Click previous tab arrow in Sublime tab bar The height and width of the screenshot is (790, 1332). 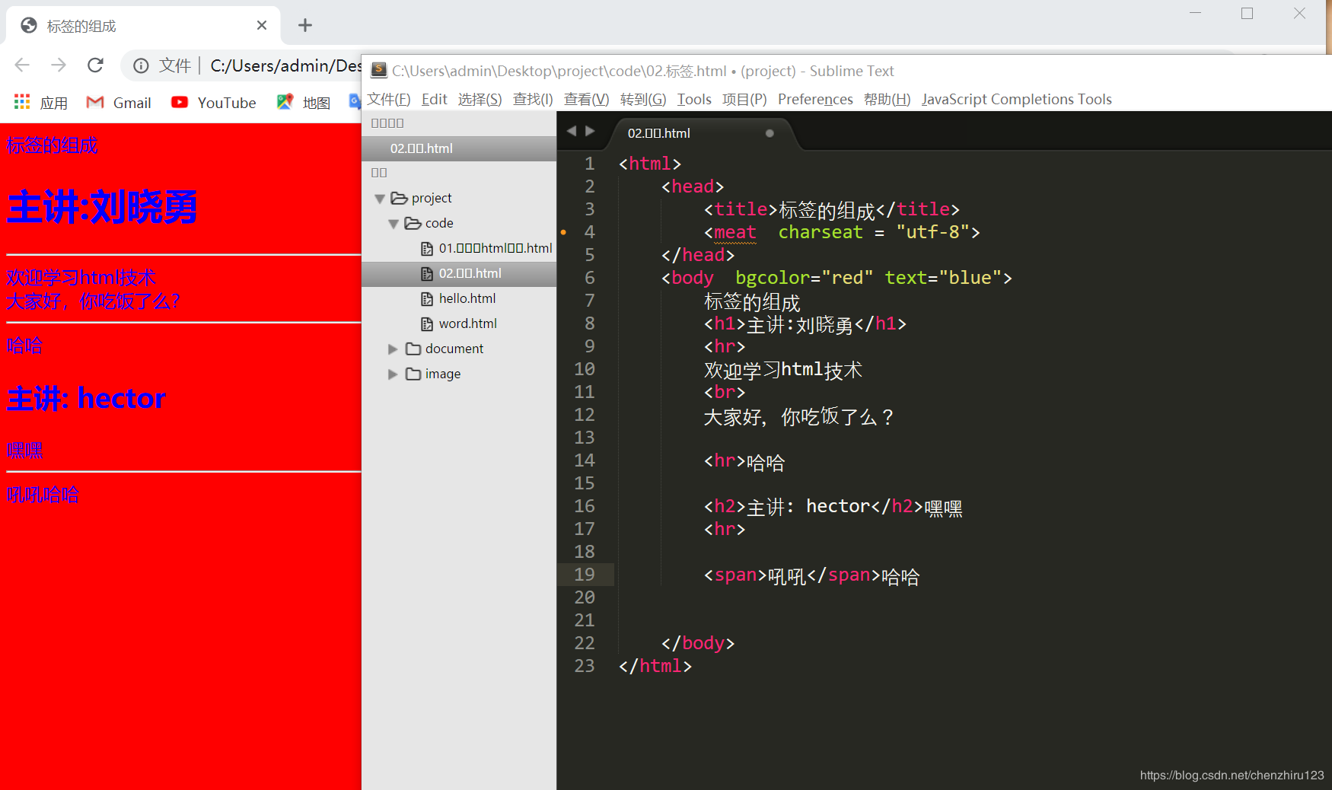pyautogui.click(x=572, y=131)
